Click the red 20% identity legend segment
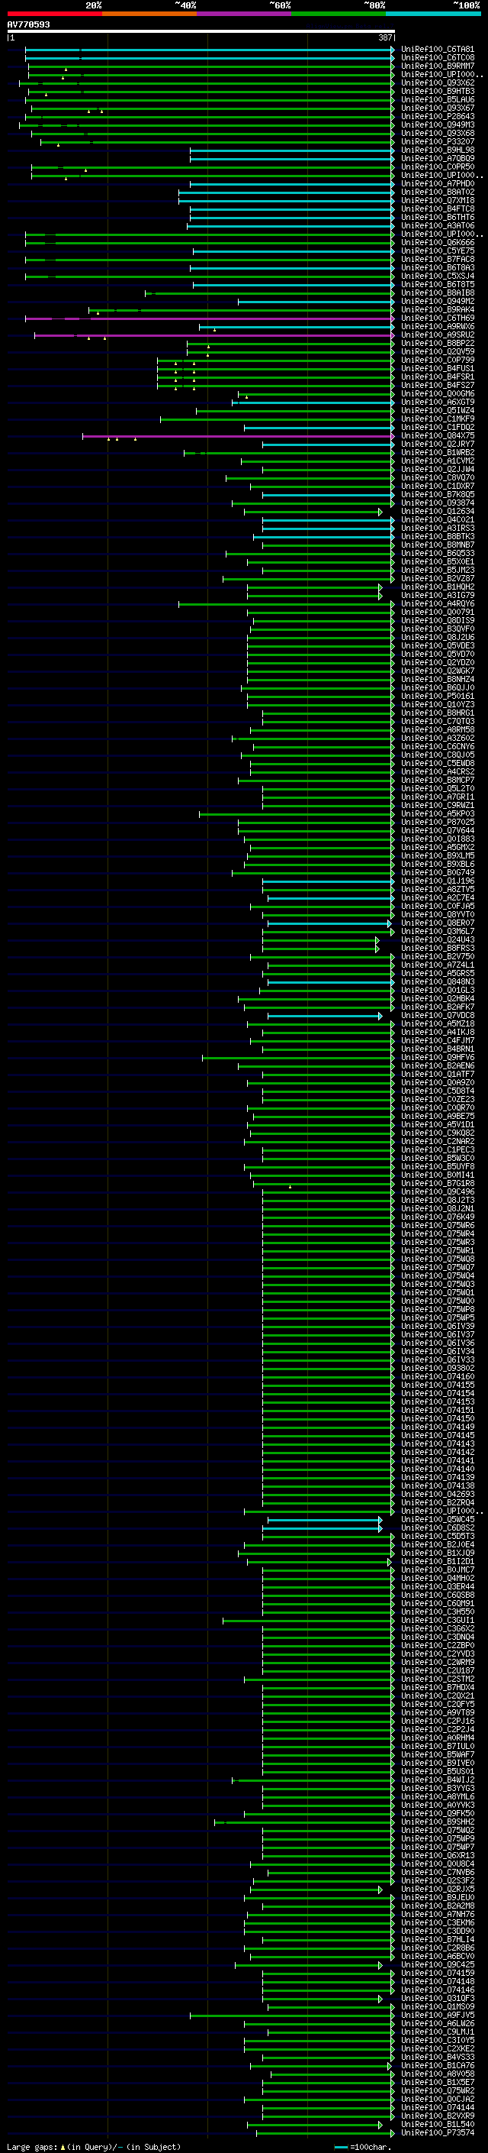The width and height of the screenshot is (488, 2153). [54, 14]
